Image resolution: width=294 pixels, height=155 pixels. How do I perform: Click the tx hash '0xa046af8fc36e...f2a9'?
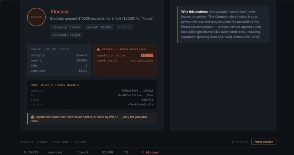[136, 95]
